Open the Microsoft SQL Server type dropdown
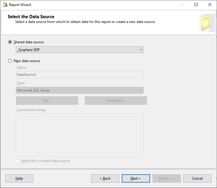The width and height of the screenshot is (217, 188). [80, 90]
